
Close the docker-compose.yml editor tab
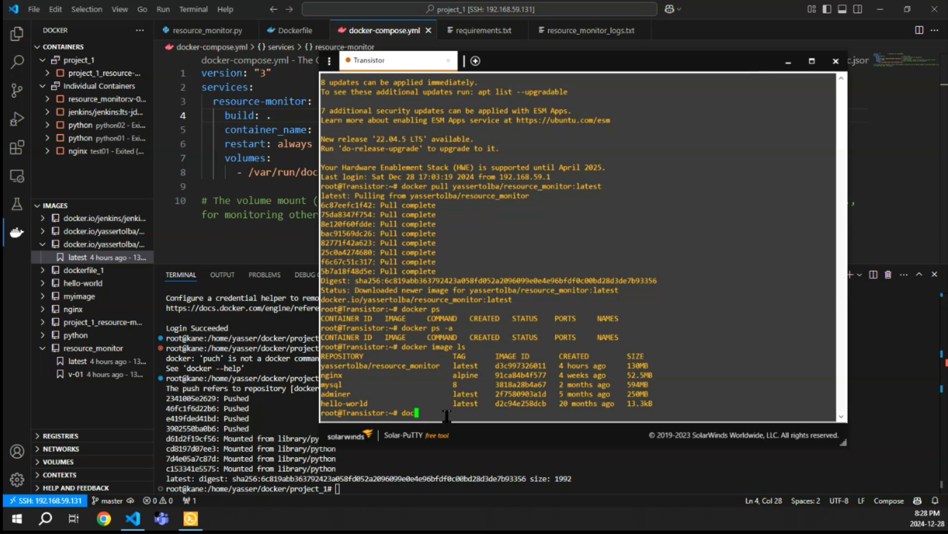click(428, 30)
